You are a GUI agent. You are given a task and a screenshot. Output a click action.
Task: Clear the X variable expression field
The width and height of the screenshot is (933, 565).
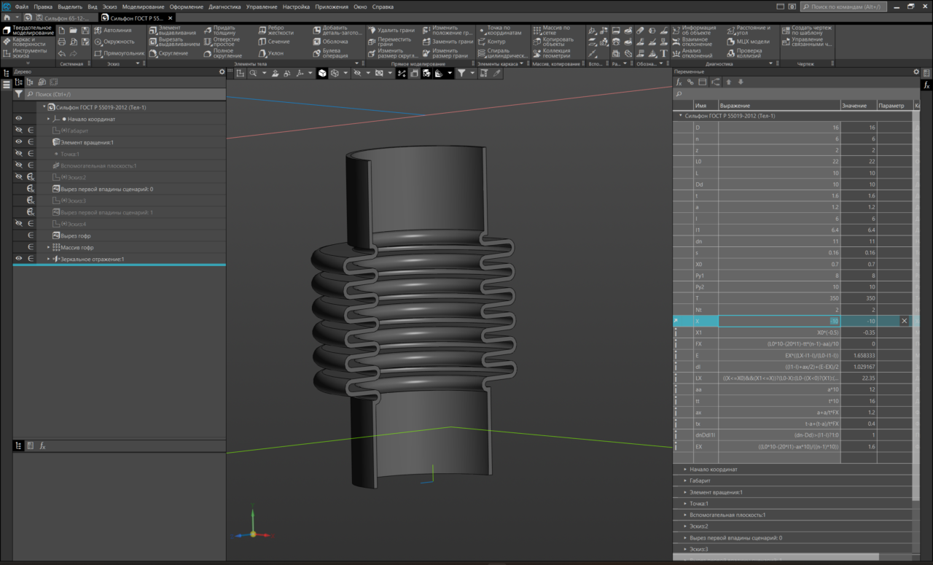905,321
